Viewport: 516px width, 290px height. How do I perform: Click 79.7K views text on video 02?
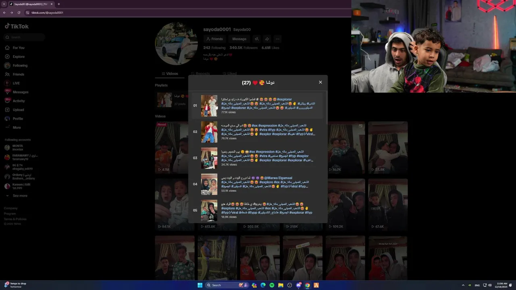coord(229,138)
